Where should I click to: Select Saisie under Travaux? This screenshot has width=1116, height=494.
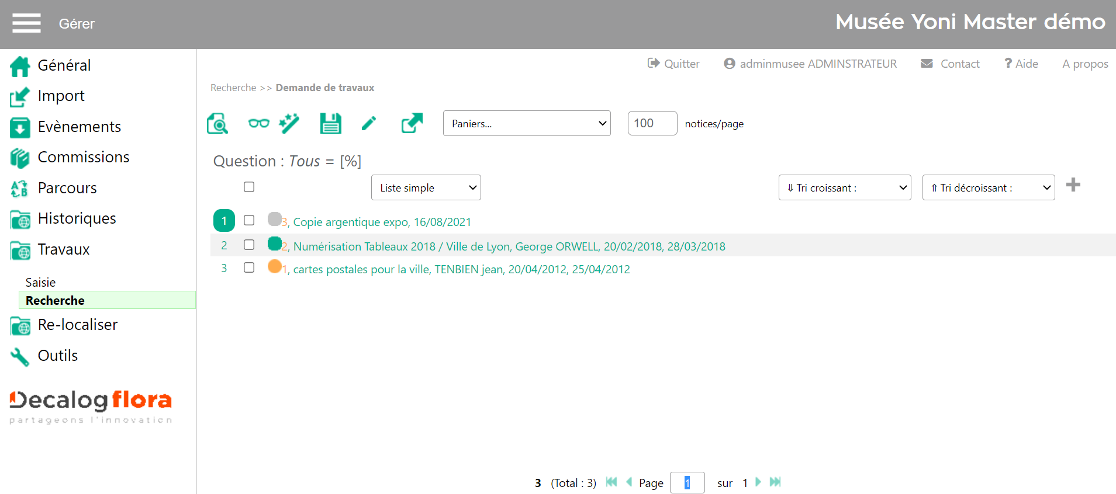[40, 283]
